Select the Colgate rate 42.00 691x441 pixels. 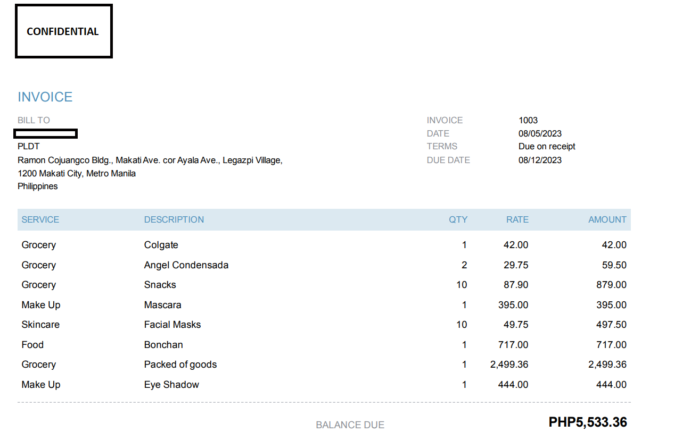pyautogui.click(x=516, y=245)
